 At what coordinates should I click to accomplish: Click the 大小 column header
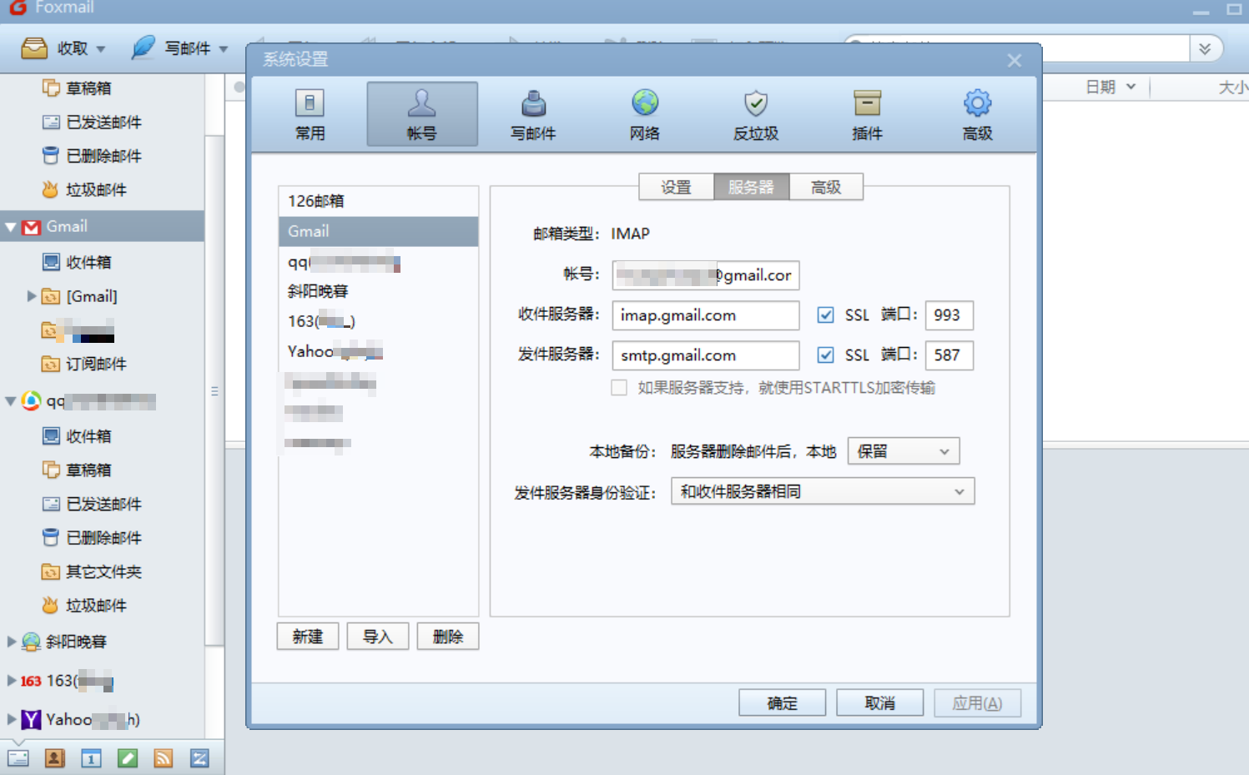coord(1232,87)
